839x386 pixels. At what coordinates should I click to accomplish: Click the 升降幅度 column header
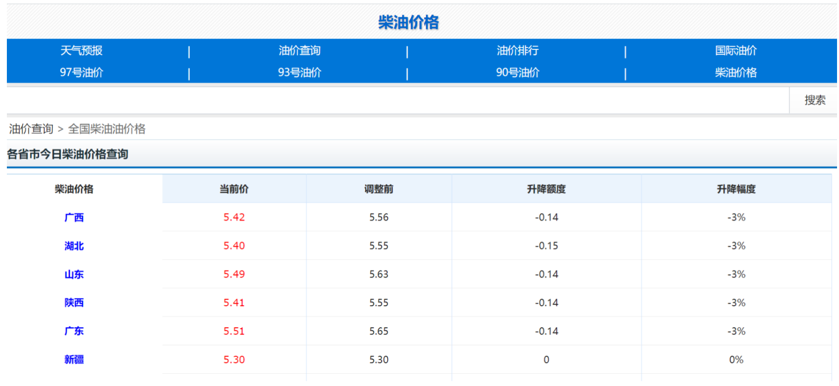click(736, 189)
